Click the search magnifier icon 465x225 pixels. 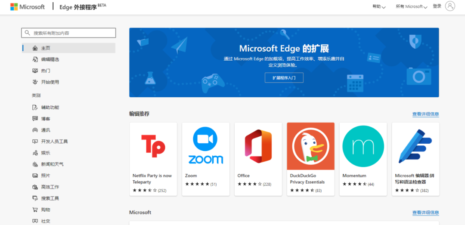(x=28, y=33)
